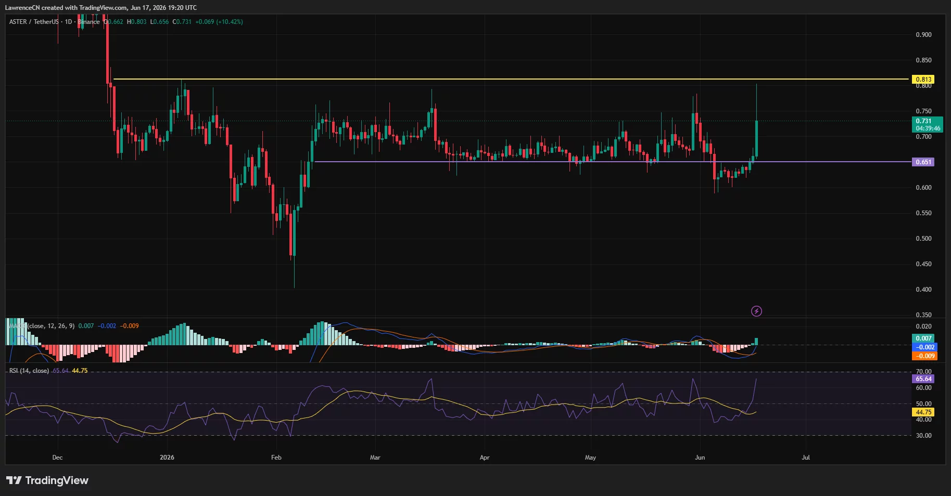Click the Binance exchange name in legend
Screen dimensions: 951x496
pos(89,22)
